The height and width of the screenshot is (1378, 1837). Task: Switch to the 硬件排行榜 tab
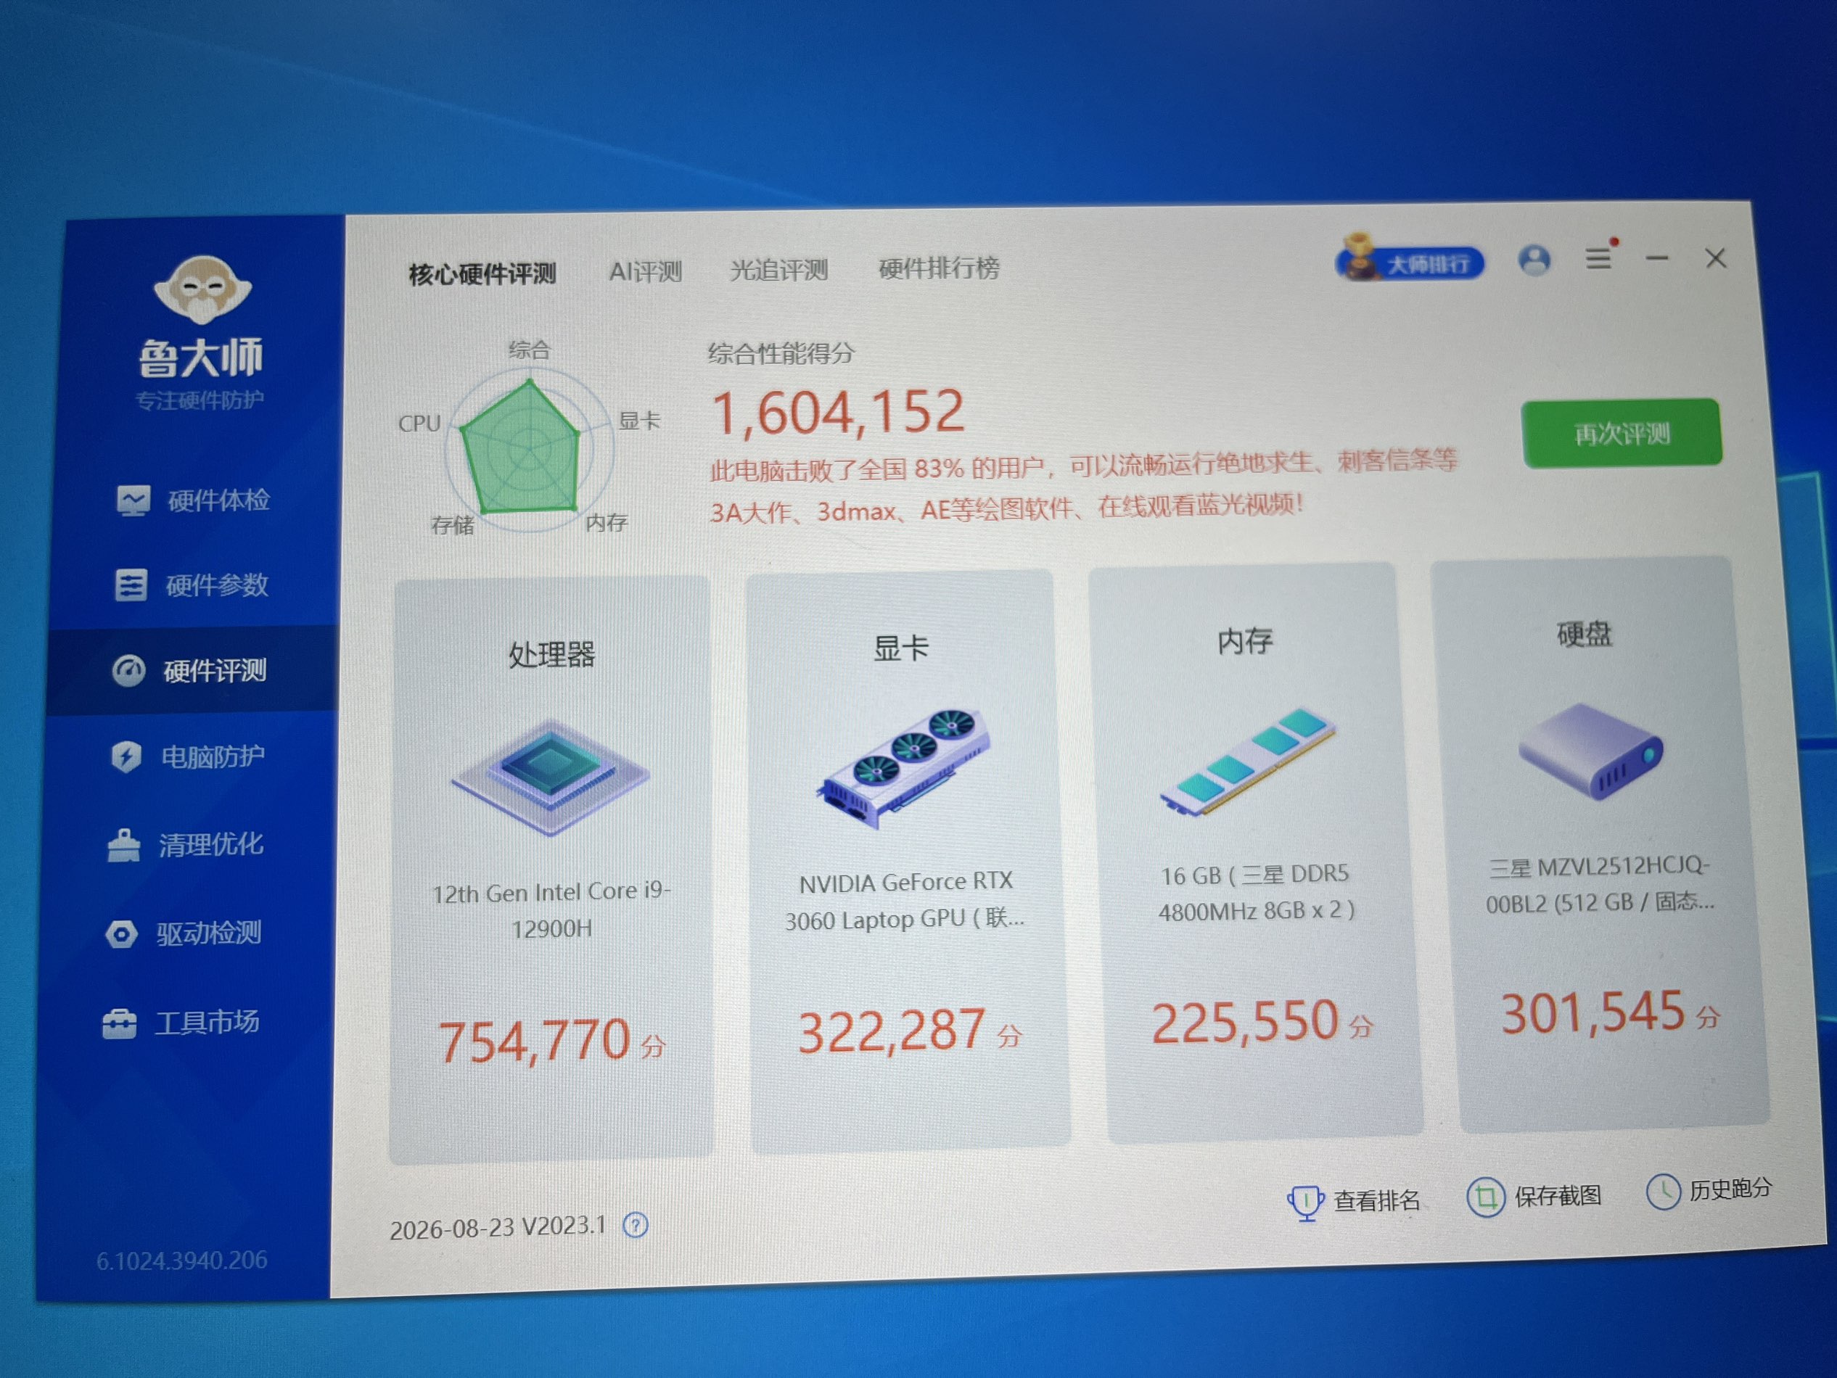[940, 268]
